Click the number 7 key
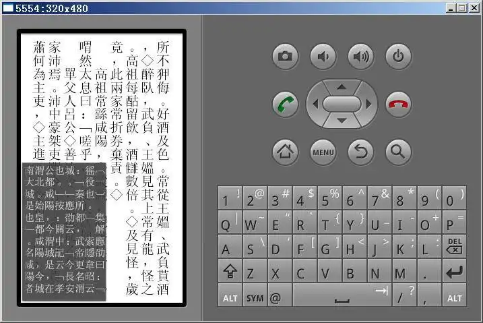 click(380, 198)
